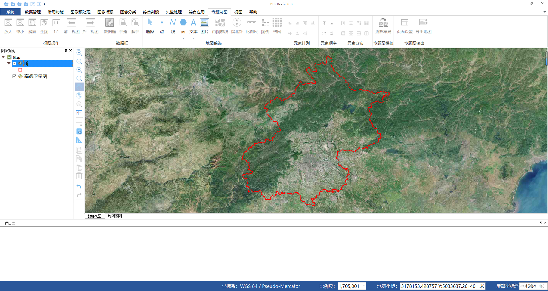Open the 比例尺 scale combo box

tap(352, 286)
